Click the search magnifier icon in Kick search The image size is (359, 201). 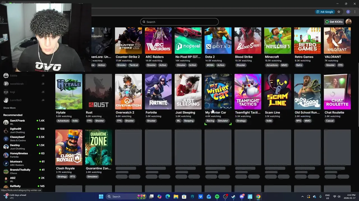(x=144, y=22)
